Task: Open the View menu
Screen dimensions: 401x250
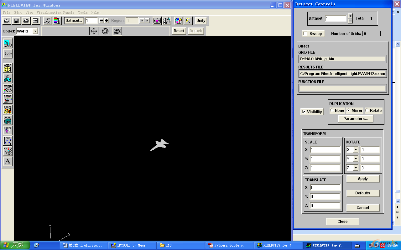Action: (x=29, y=12)
